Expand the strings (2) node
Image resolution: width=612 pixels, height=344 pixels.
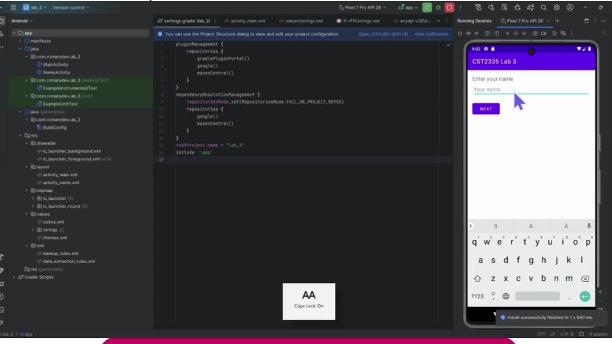[x=33, y=230]
